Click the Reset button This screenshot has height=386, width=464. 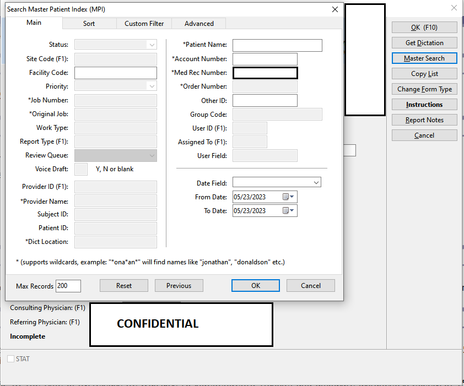pos(123,285)
